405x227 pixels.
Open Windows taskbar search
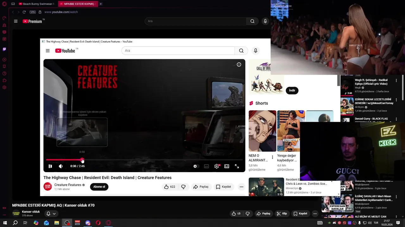point(15,223)
